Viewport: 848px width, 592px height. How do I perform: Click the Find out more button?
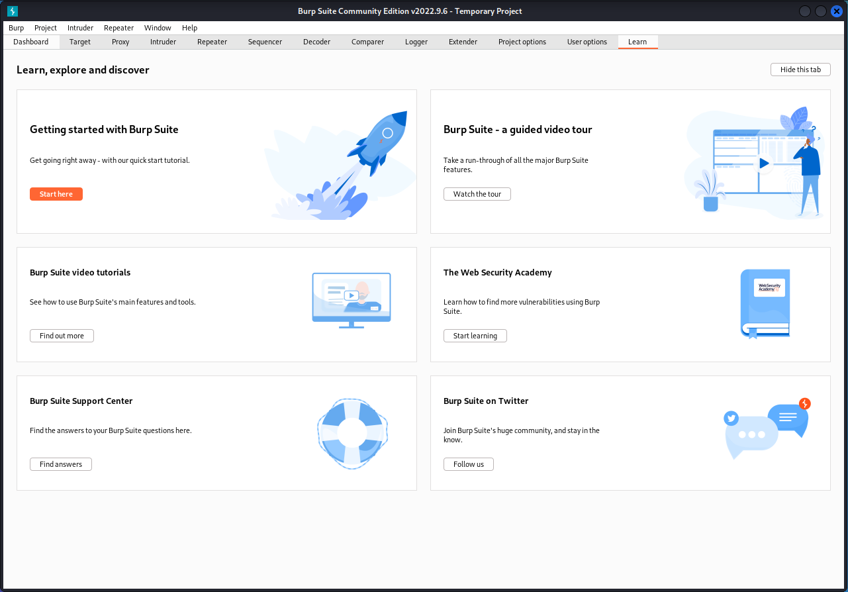click(62, 336)
